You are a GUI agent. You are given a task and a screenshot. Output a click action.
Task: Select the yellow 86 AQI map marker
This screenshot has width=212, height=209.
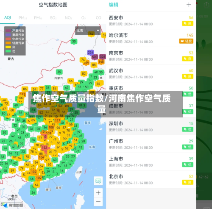(x=25, y=89)
